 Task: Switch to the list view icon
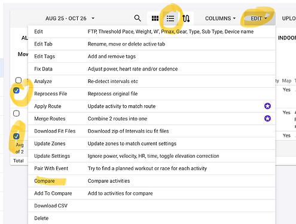[170, 19]
